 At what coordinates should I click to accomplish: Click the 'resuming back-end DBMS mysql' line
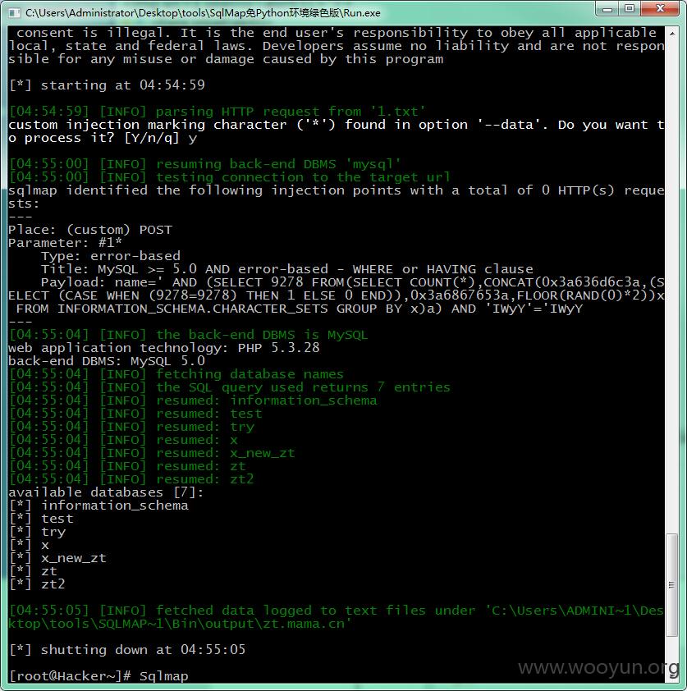click(x=205, y=164)
